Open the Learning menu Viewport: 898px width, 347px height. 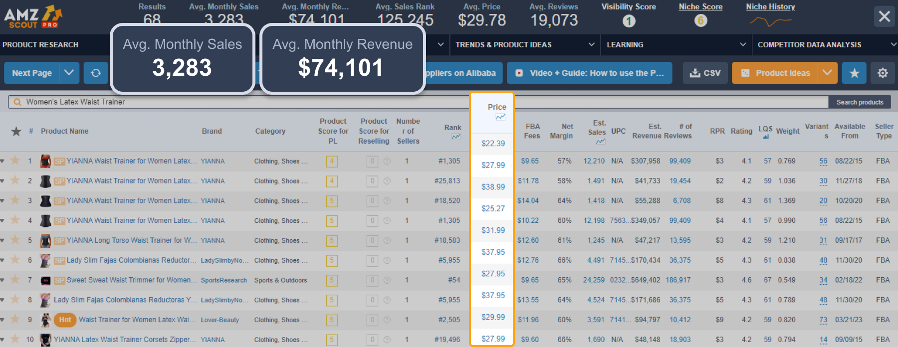click(x=625, y=44)
